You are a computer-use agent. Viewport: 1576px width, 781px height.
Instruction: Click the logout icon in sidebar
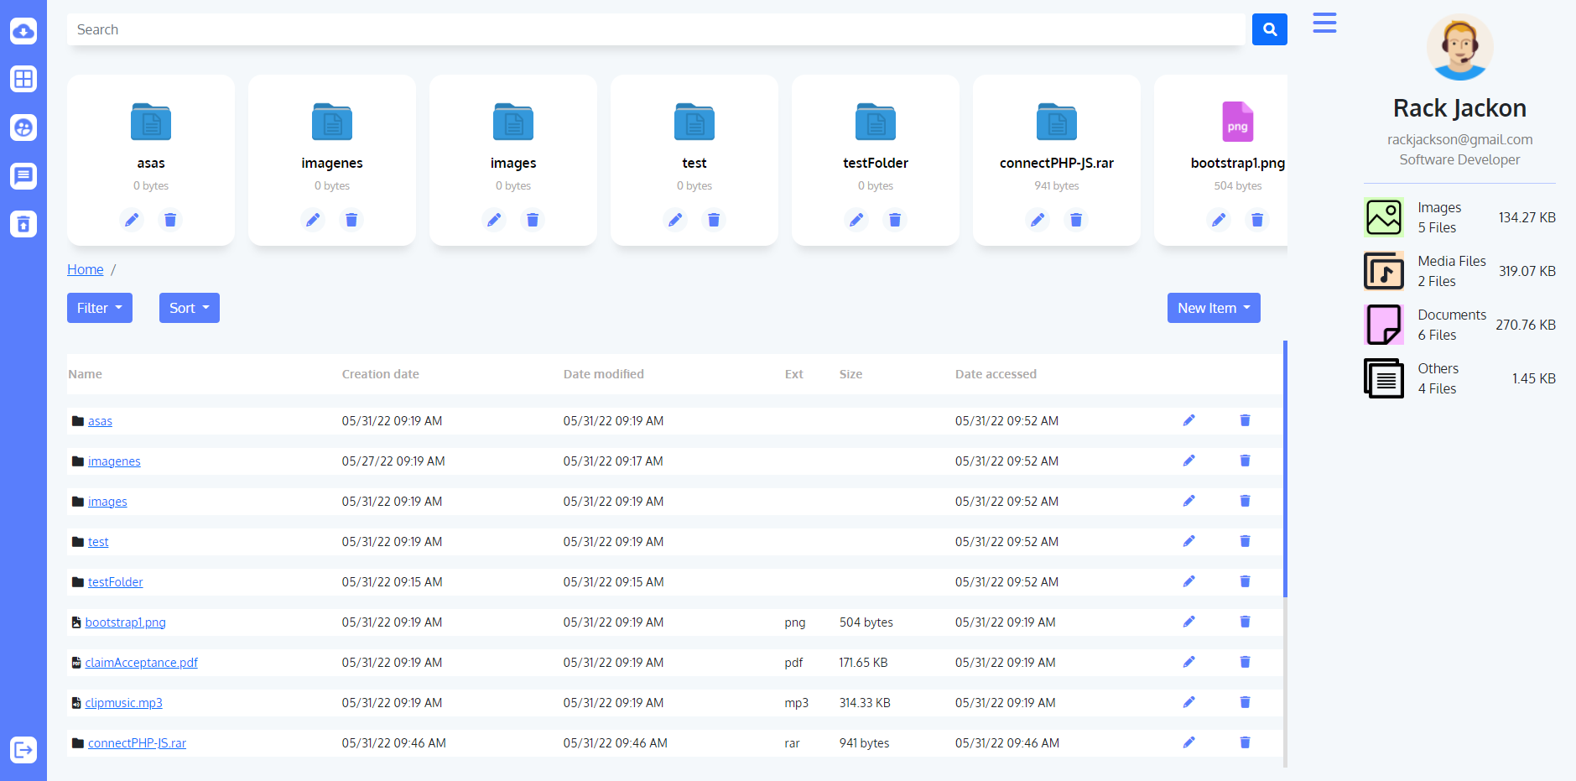(x=23, y=749)
